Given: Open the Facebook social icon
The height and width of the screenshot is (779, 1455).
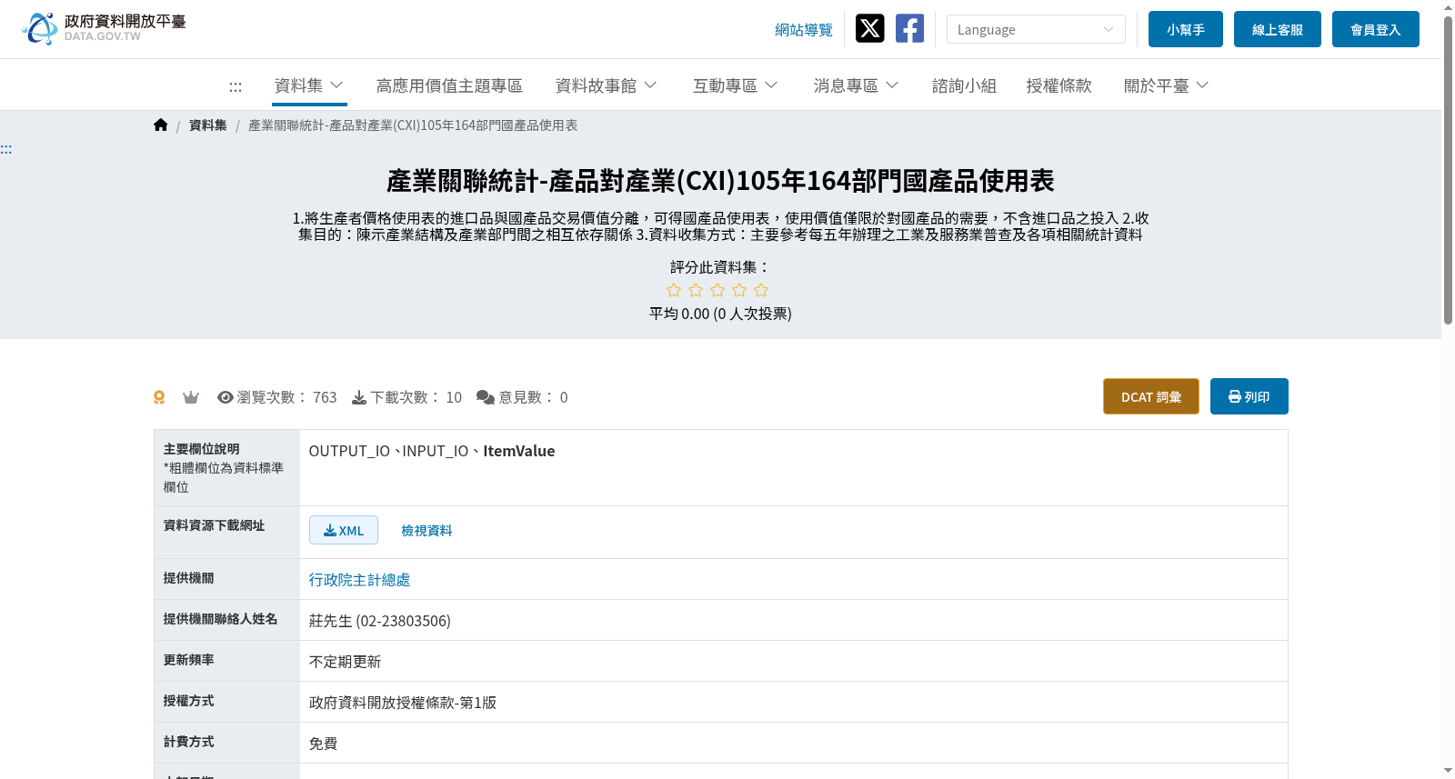Looking at the screenshot, I should click(x=910, y=29).
